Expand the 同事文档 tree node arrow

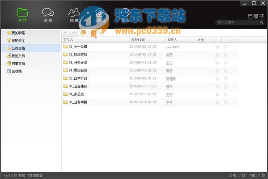(x=4, y=64)
